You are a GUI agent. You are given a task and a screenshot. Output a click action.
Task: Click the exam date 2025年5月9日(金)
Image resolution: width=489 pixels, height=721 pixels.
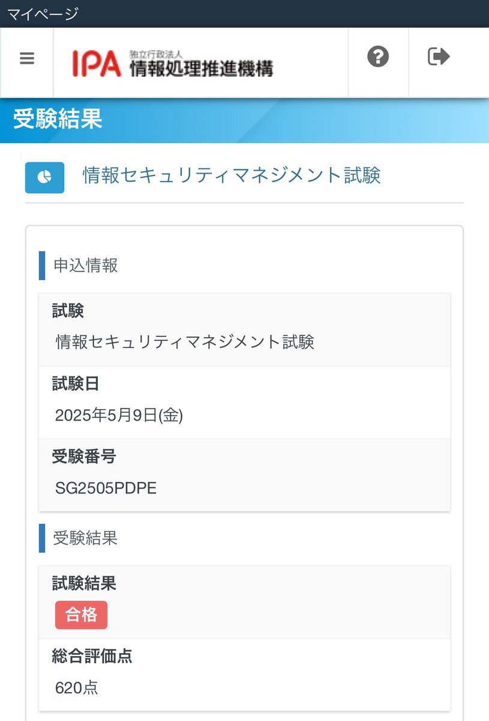[119, 415]
